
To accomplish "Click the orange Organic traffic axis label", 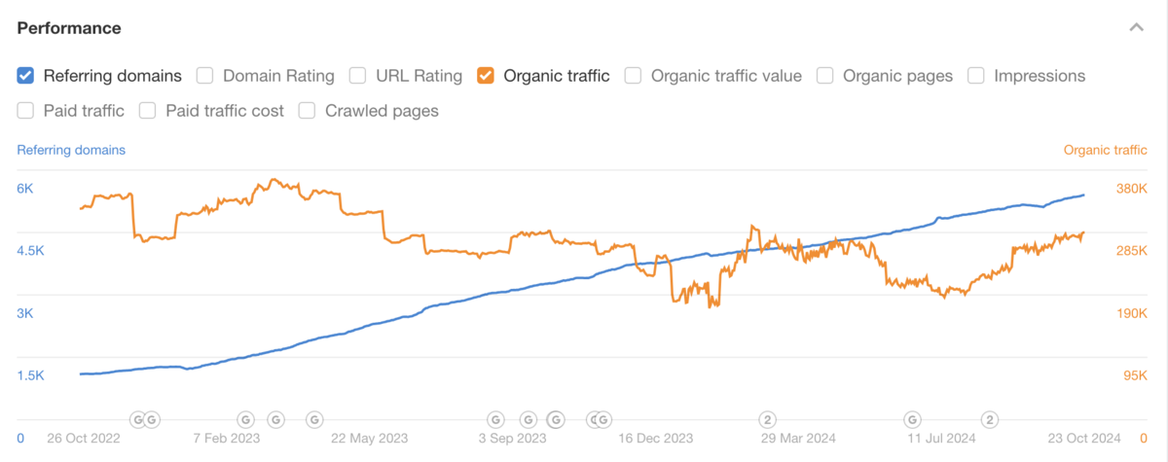I will (1105, 150).
